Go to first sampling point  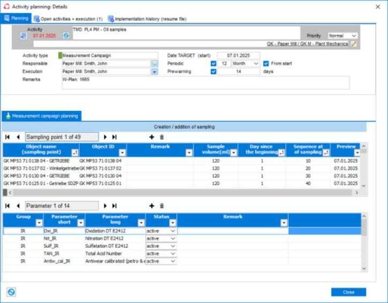[7, 137]
